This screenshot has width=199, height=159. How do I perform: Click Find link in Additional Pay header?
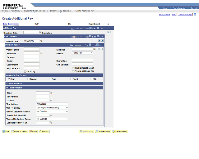pyautogui.click(x=72, y=28)
